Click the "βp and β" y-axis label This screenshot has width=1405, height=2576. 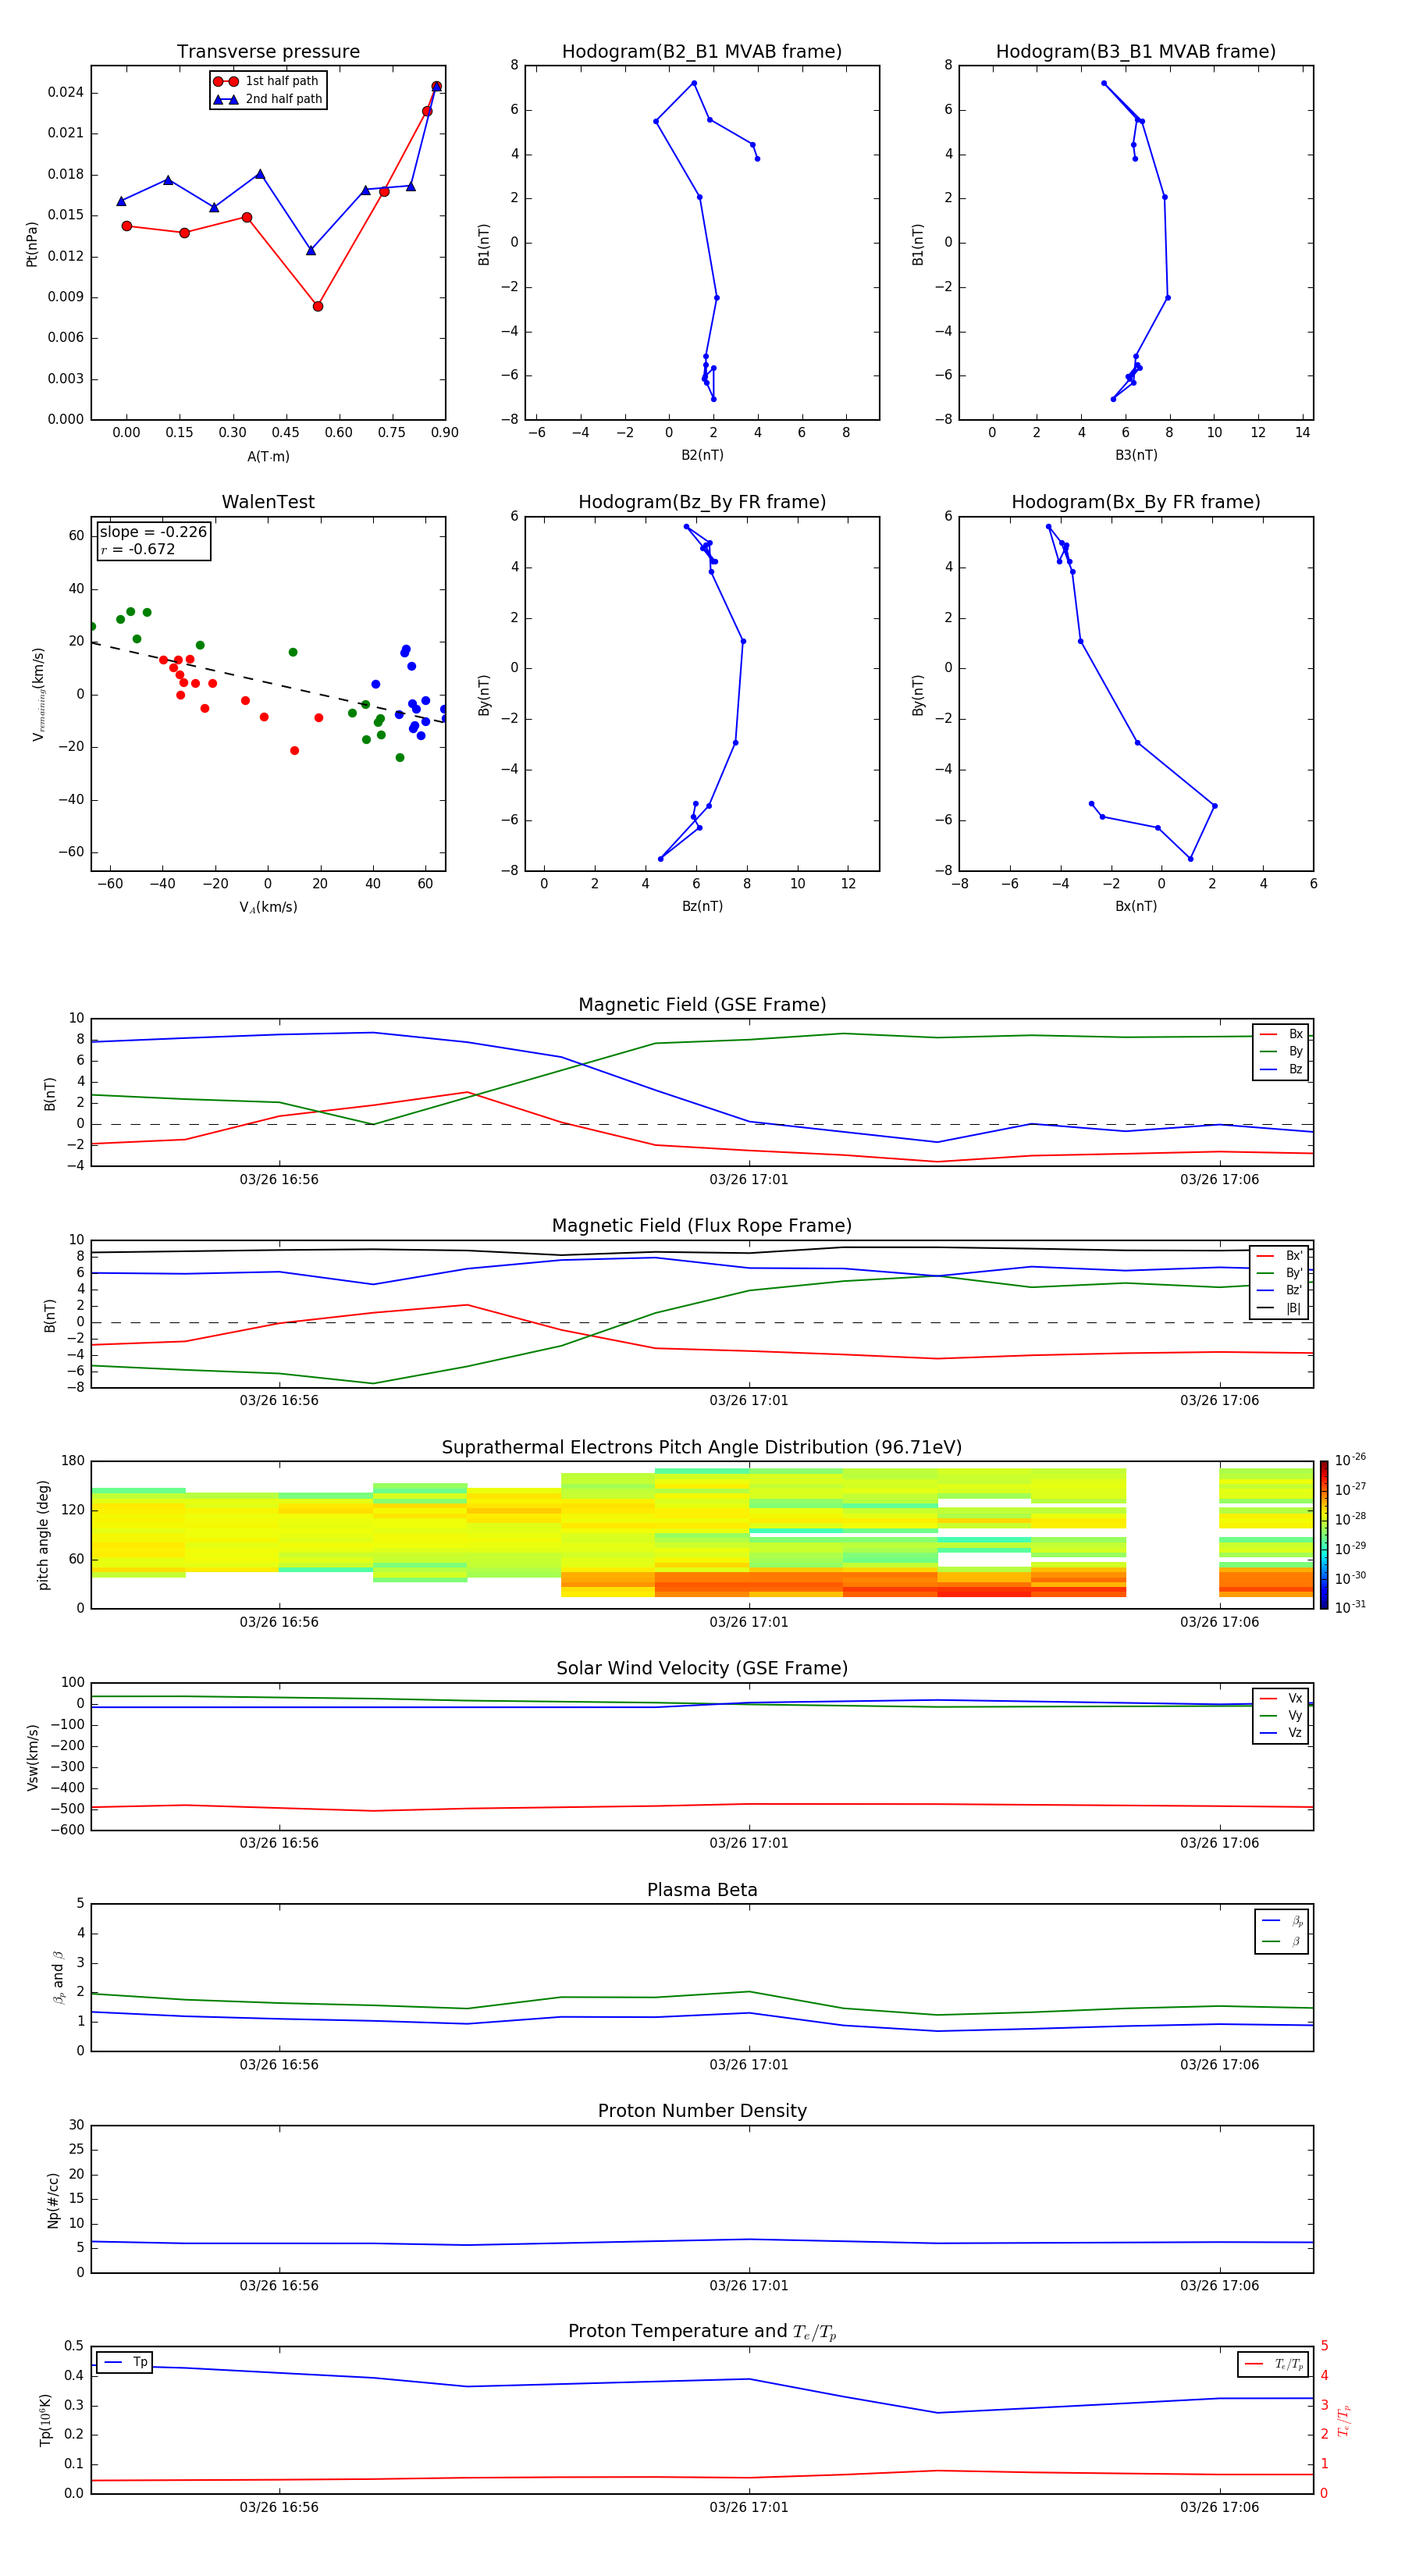[x=58, y=1977]
